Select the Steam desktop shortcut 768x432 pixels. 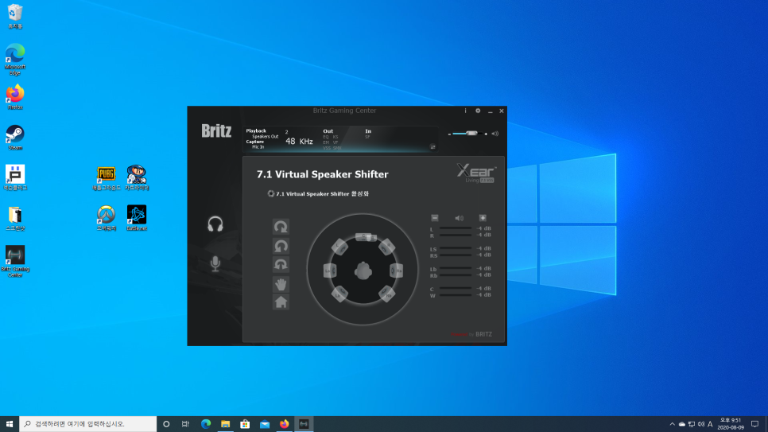click(x=15, y=138)
